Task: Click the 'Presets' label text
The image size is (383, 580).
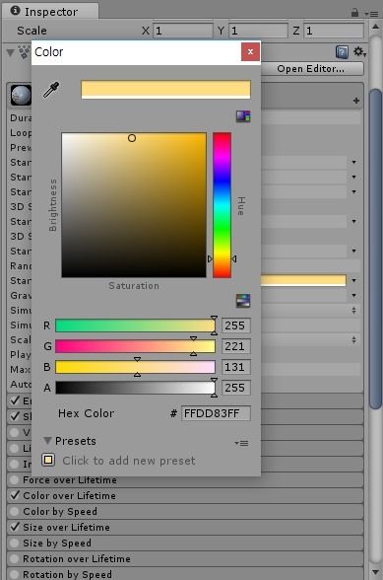Action: point(76,441)
